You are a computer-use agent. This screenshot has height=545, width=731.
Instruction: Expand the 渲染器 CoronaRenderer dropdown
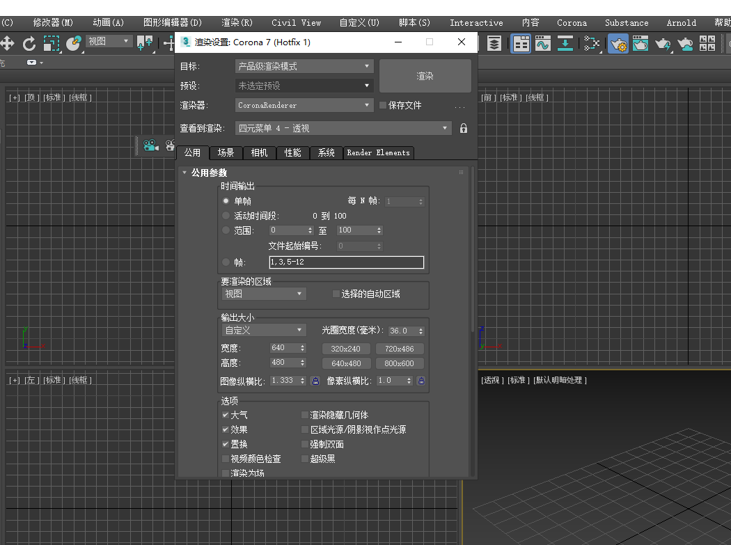pyautogui.click(x=304, y=105)
